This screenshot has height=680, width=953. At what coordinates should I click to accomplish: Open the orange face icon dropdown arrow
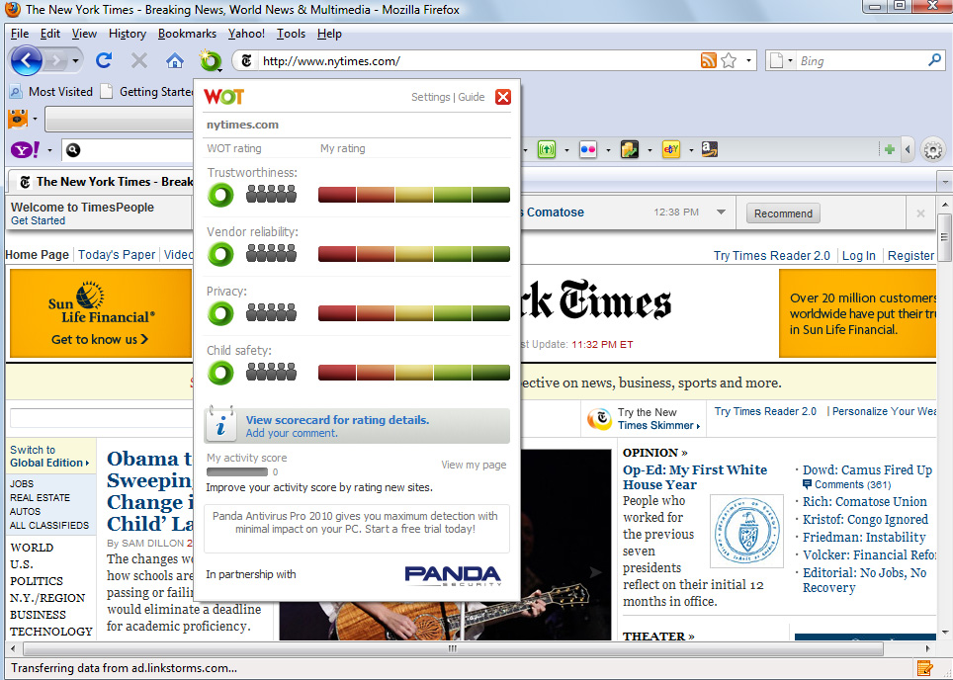pos(35,120)
